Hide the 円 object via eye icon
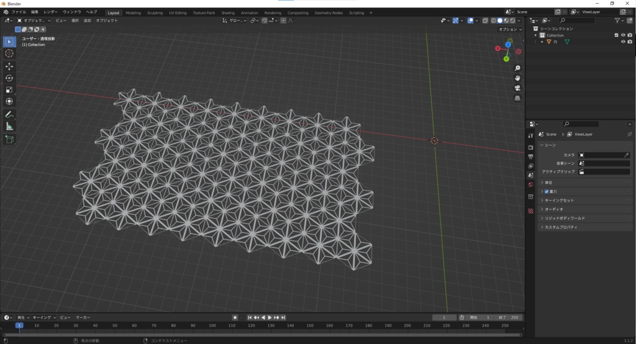Screen dimensions: 636x344 click(x=623, y=42)
